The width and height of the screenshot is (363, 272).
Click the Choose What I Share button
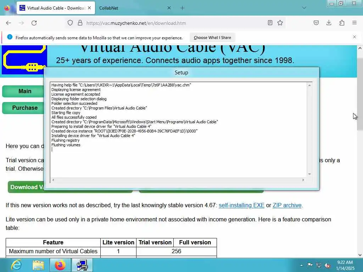pyautogui.click(x=212, y=38)
